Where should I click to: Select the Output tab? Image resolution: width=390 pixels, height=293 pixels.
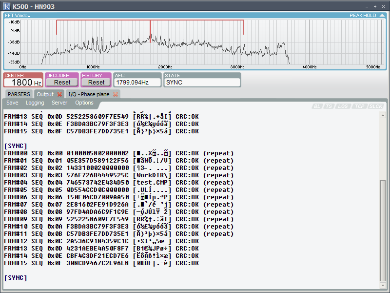click(45, 94)
